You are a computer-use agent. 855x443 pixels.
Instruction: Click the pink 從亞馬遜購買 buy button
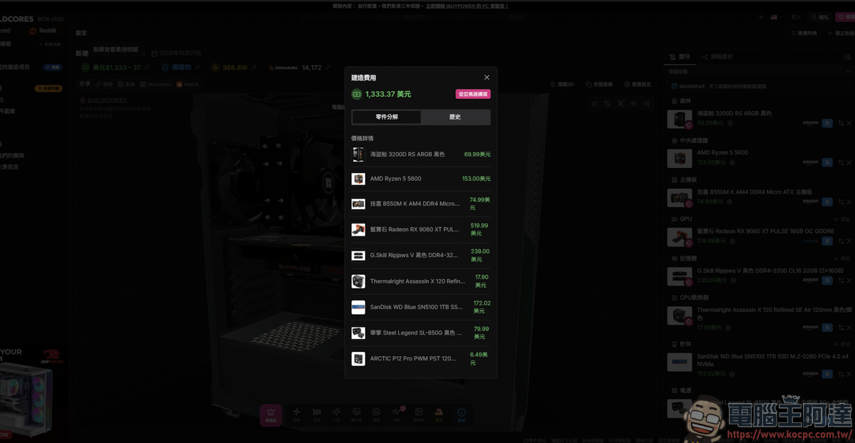coord(473,94)
